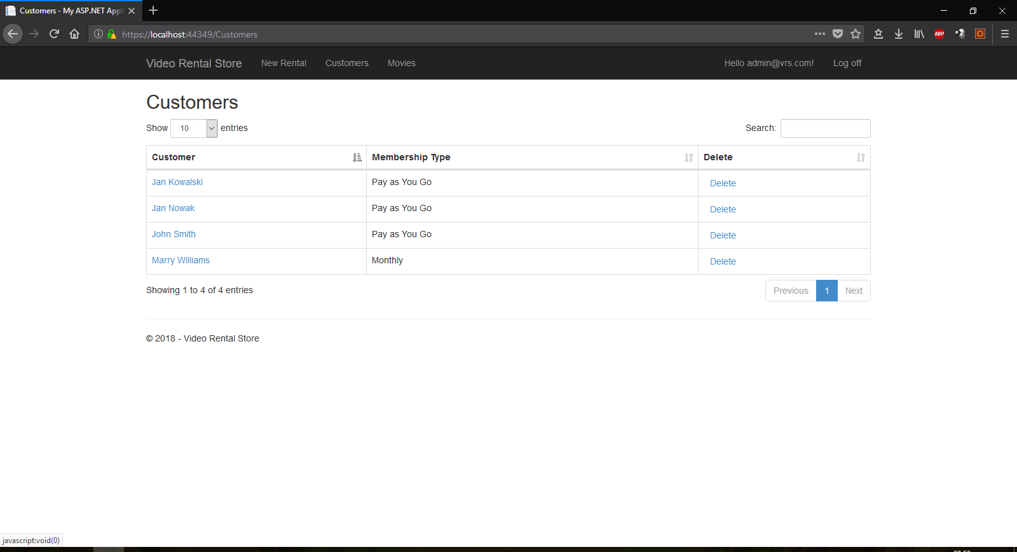Open the Library bookmarks icon
The image size is (1017, 552).
919,34
